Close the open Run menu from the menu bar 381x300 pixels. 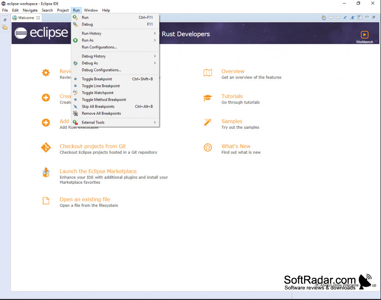[76, 10]
